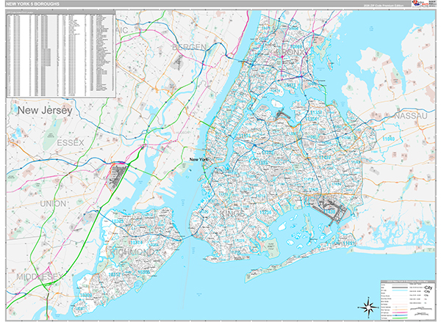Click the 'KINGS' county label
This screenshot has width=441, height=322.
click(x=232, y=213)
